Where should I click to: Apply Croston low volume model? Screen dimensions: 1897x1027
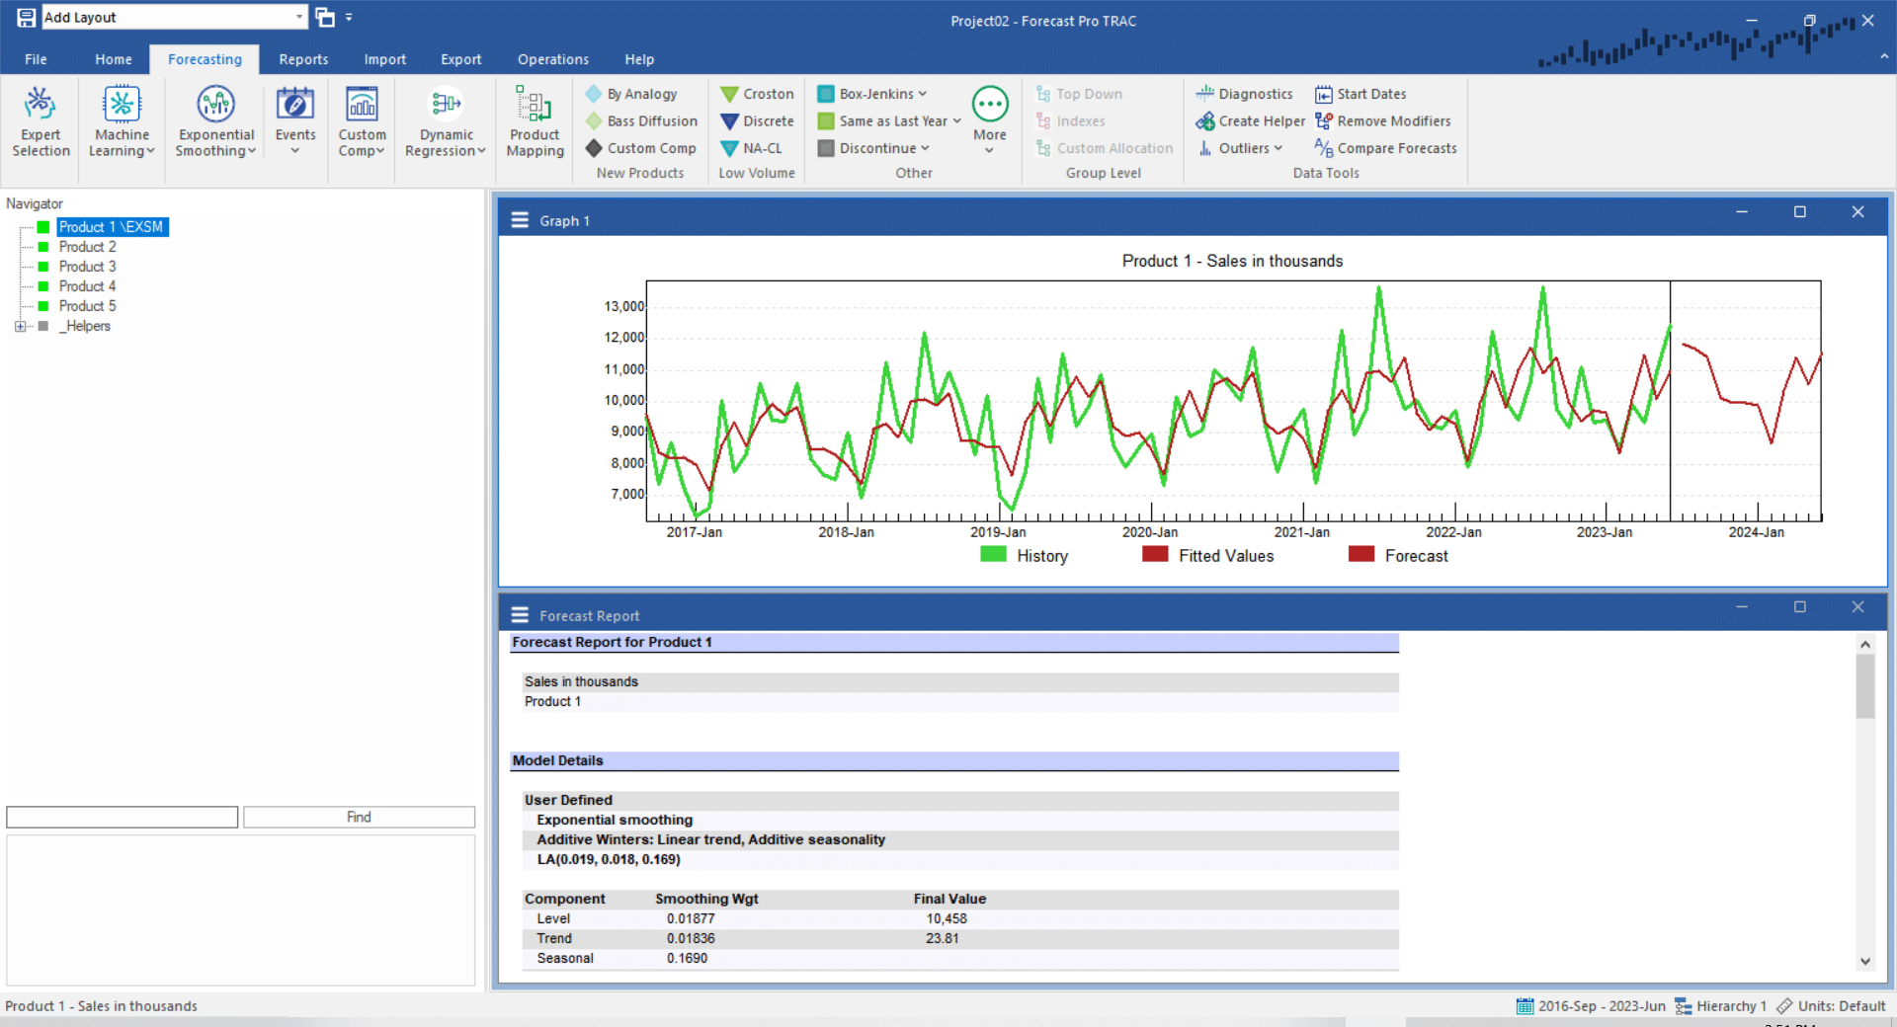click(757, 94)
